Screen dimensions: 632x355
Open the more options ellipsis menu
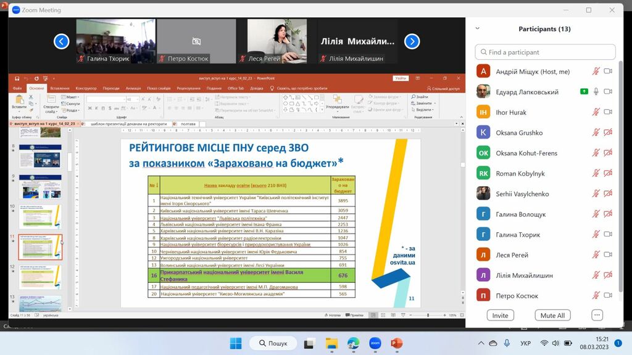click(x=596, y=315)
